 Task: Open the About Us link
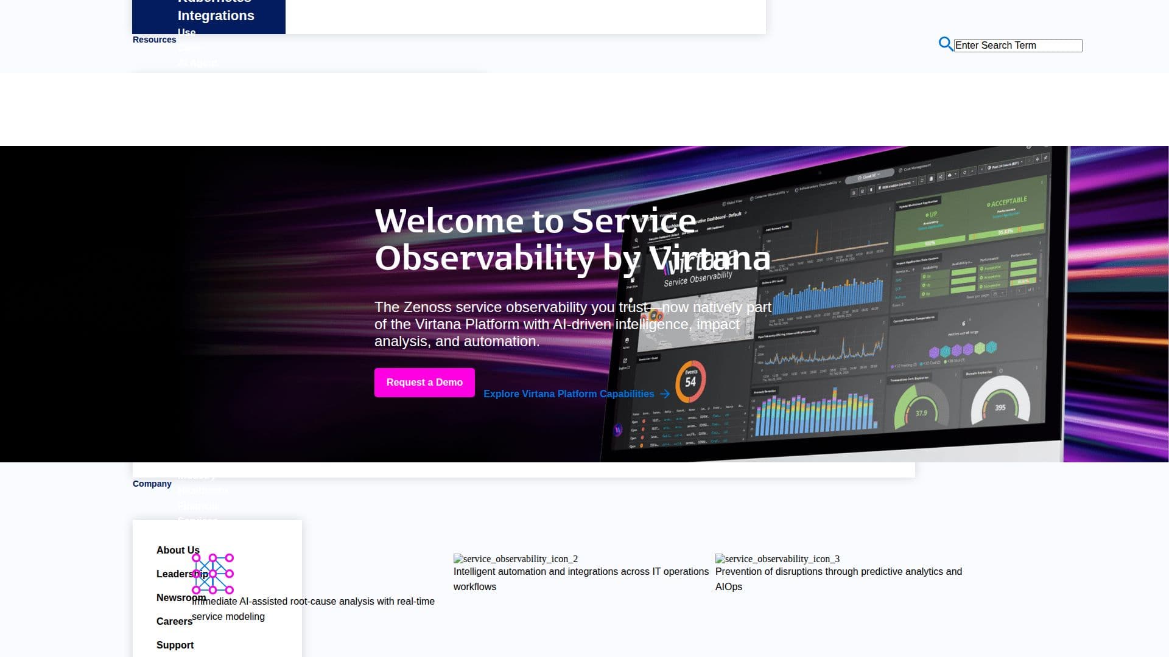[178, 551]
